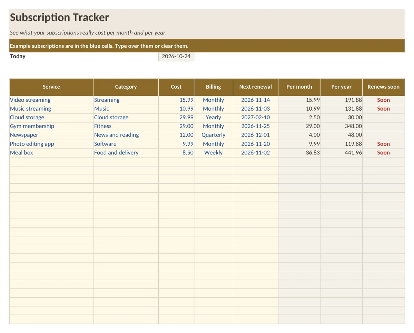The width and height of the screenshot is (414, 333).
Task: Select the Today date cell 2026-10-24
Action: click(176, 57)
